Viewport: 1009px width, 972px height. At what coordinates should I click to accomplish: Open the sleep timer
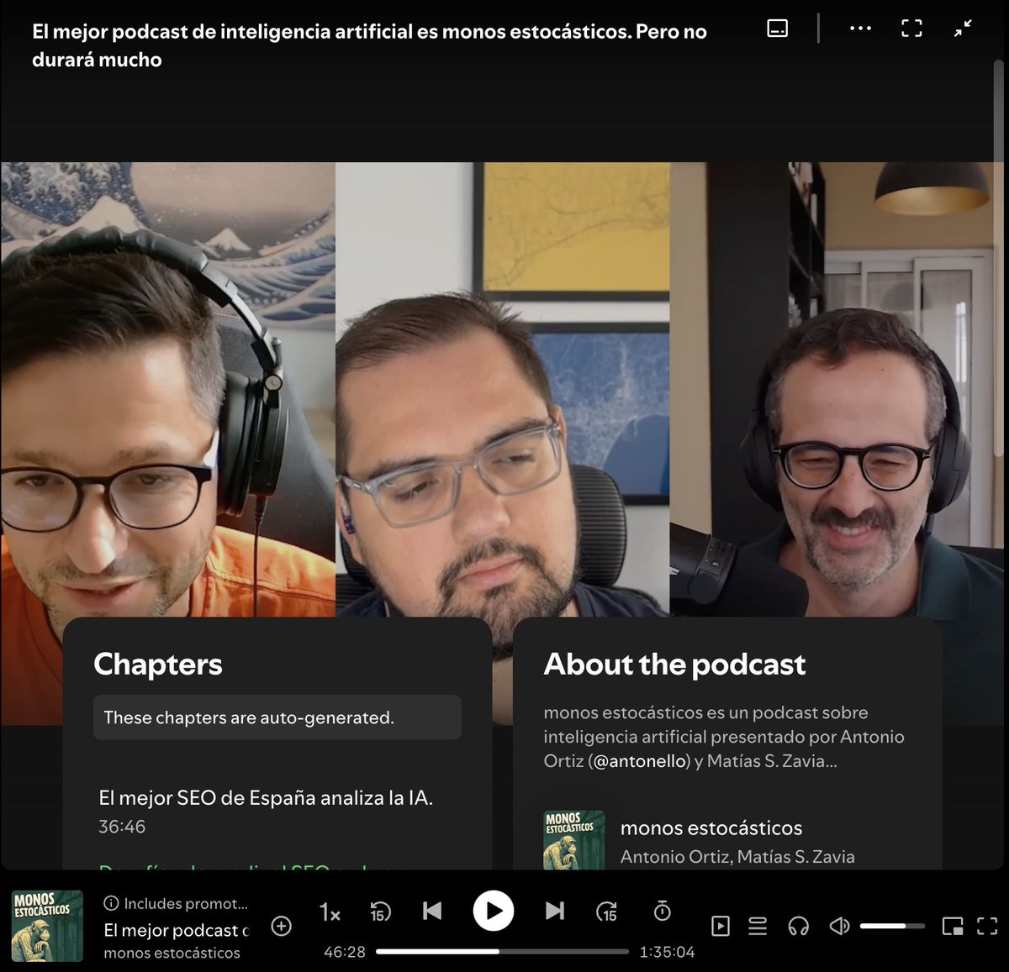click(x=663, y=911)
